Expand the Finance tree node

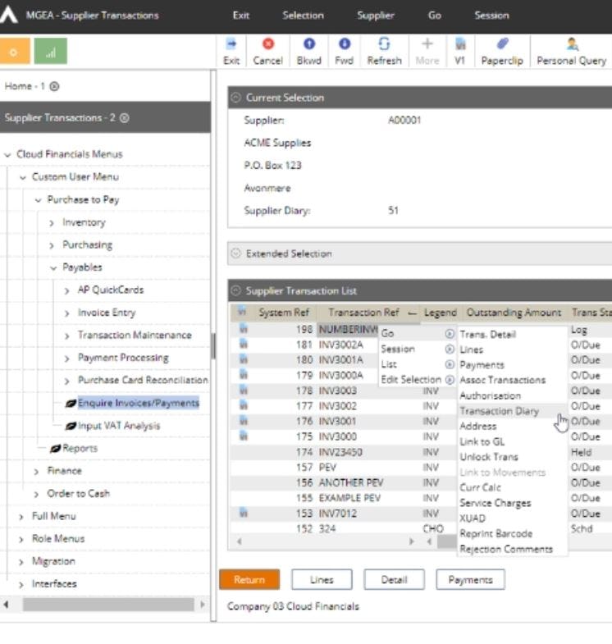coord(36,472)
